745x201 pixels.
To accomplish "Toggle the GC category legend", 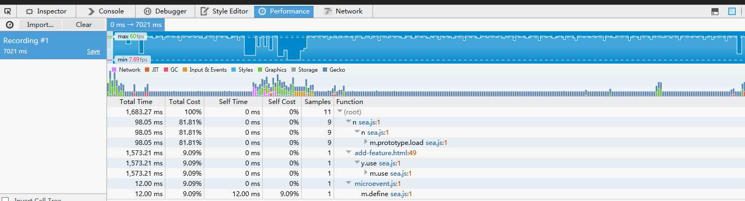I will (x=166, y=70).
